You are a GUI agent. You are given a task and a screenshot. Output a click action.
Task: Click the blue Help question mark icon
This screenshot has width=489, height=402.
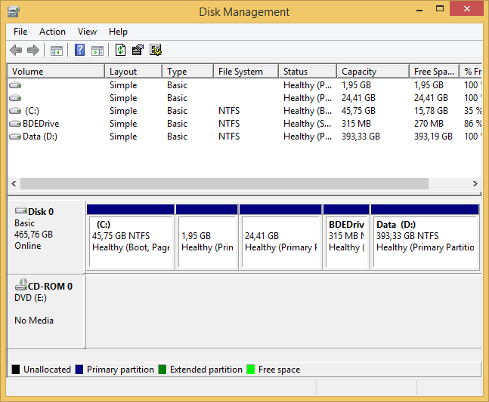79,50
